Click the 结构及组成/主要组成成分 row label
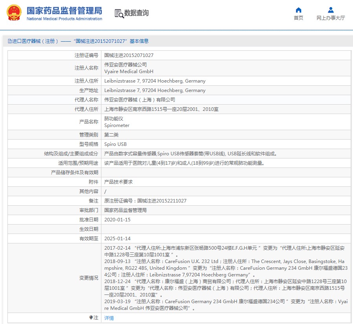Viewport: 353px width, 324px height. [71, 154]
